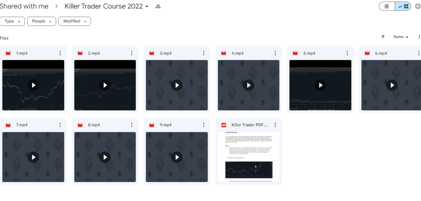This screenshot has width=421, height=201.
Task: Play the 2.mp4 video
Action: click(x=105, y=85)
